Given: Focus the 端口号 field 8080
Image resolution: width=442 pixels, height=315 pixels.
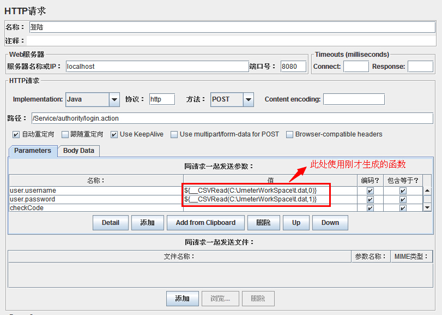Looking at the screenshot, I should [x=293, y=67].
